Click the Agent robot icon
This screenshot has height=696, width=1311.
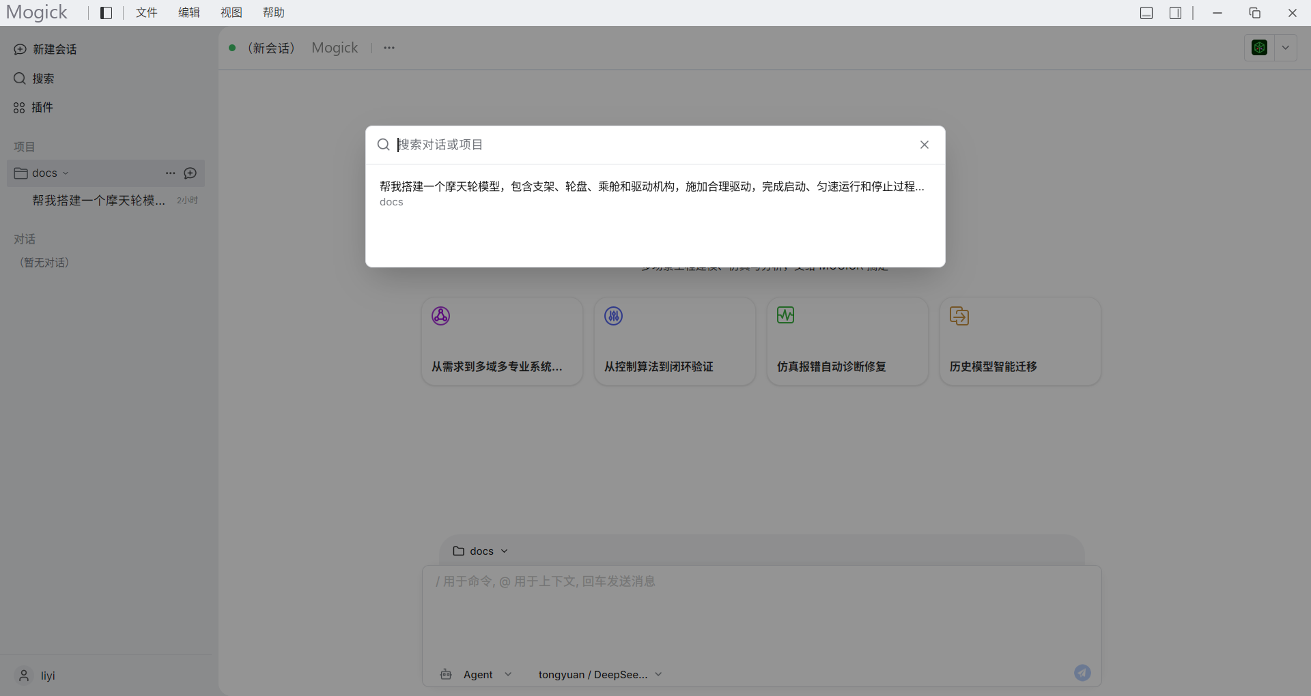[x=446, y=674]
